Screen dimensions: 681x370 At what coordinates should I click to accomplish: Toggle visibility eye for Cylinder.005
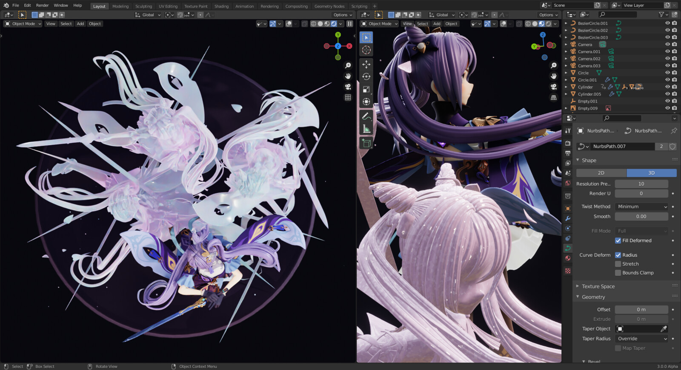click(x=667, y=94)
